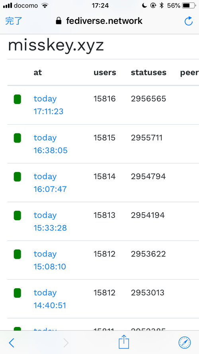
Task: Open the today 17:11:23 entry link
Action: [x=49, y=105]
